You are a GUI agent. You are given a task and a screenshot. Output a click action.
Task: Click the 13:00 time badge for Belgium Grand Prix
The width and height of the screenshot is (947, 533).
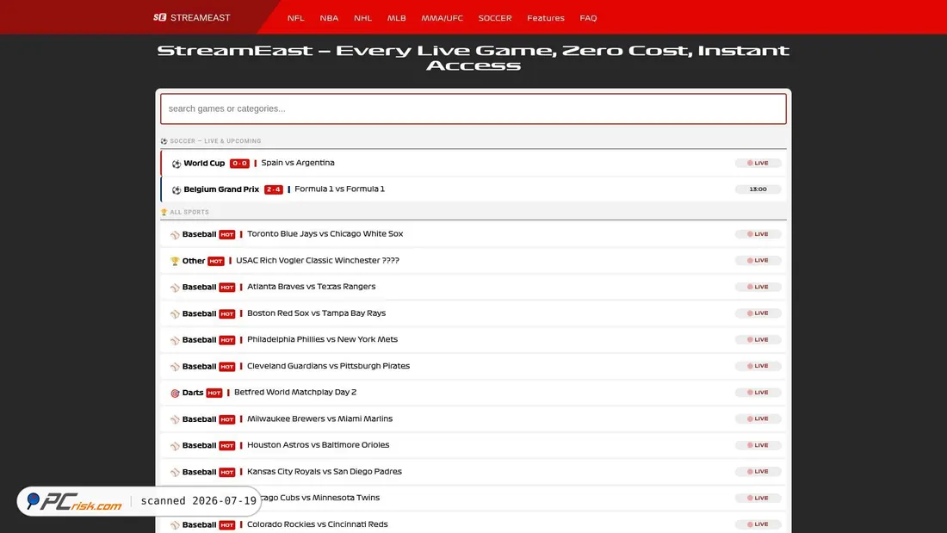click(758, 189)
